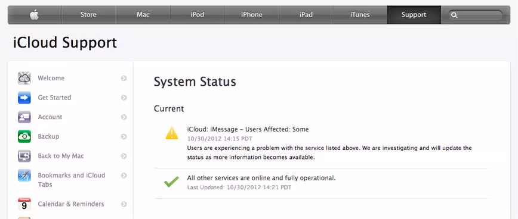This screenshot has width=518, height=219.
Task: Open the Get Started sidebar link
Action: [x=54, y=98]
